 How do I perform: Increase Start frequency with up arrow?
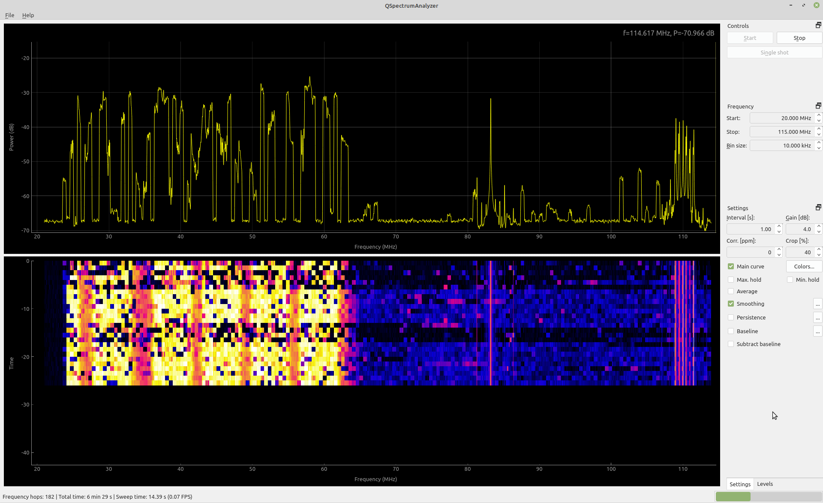click(x=819, y=115)
